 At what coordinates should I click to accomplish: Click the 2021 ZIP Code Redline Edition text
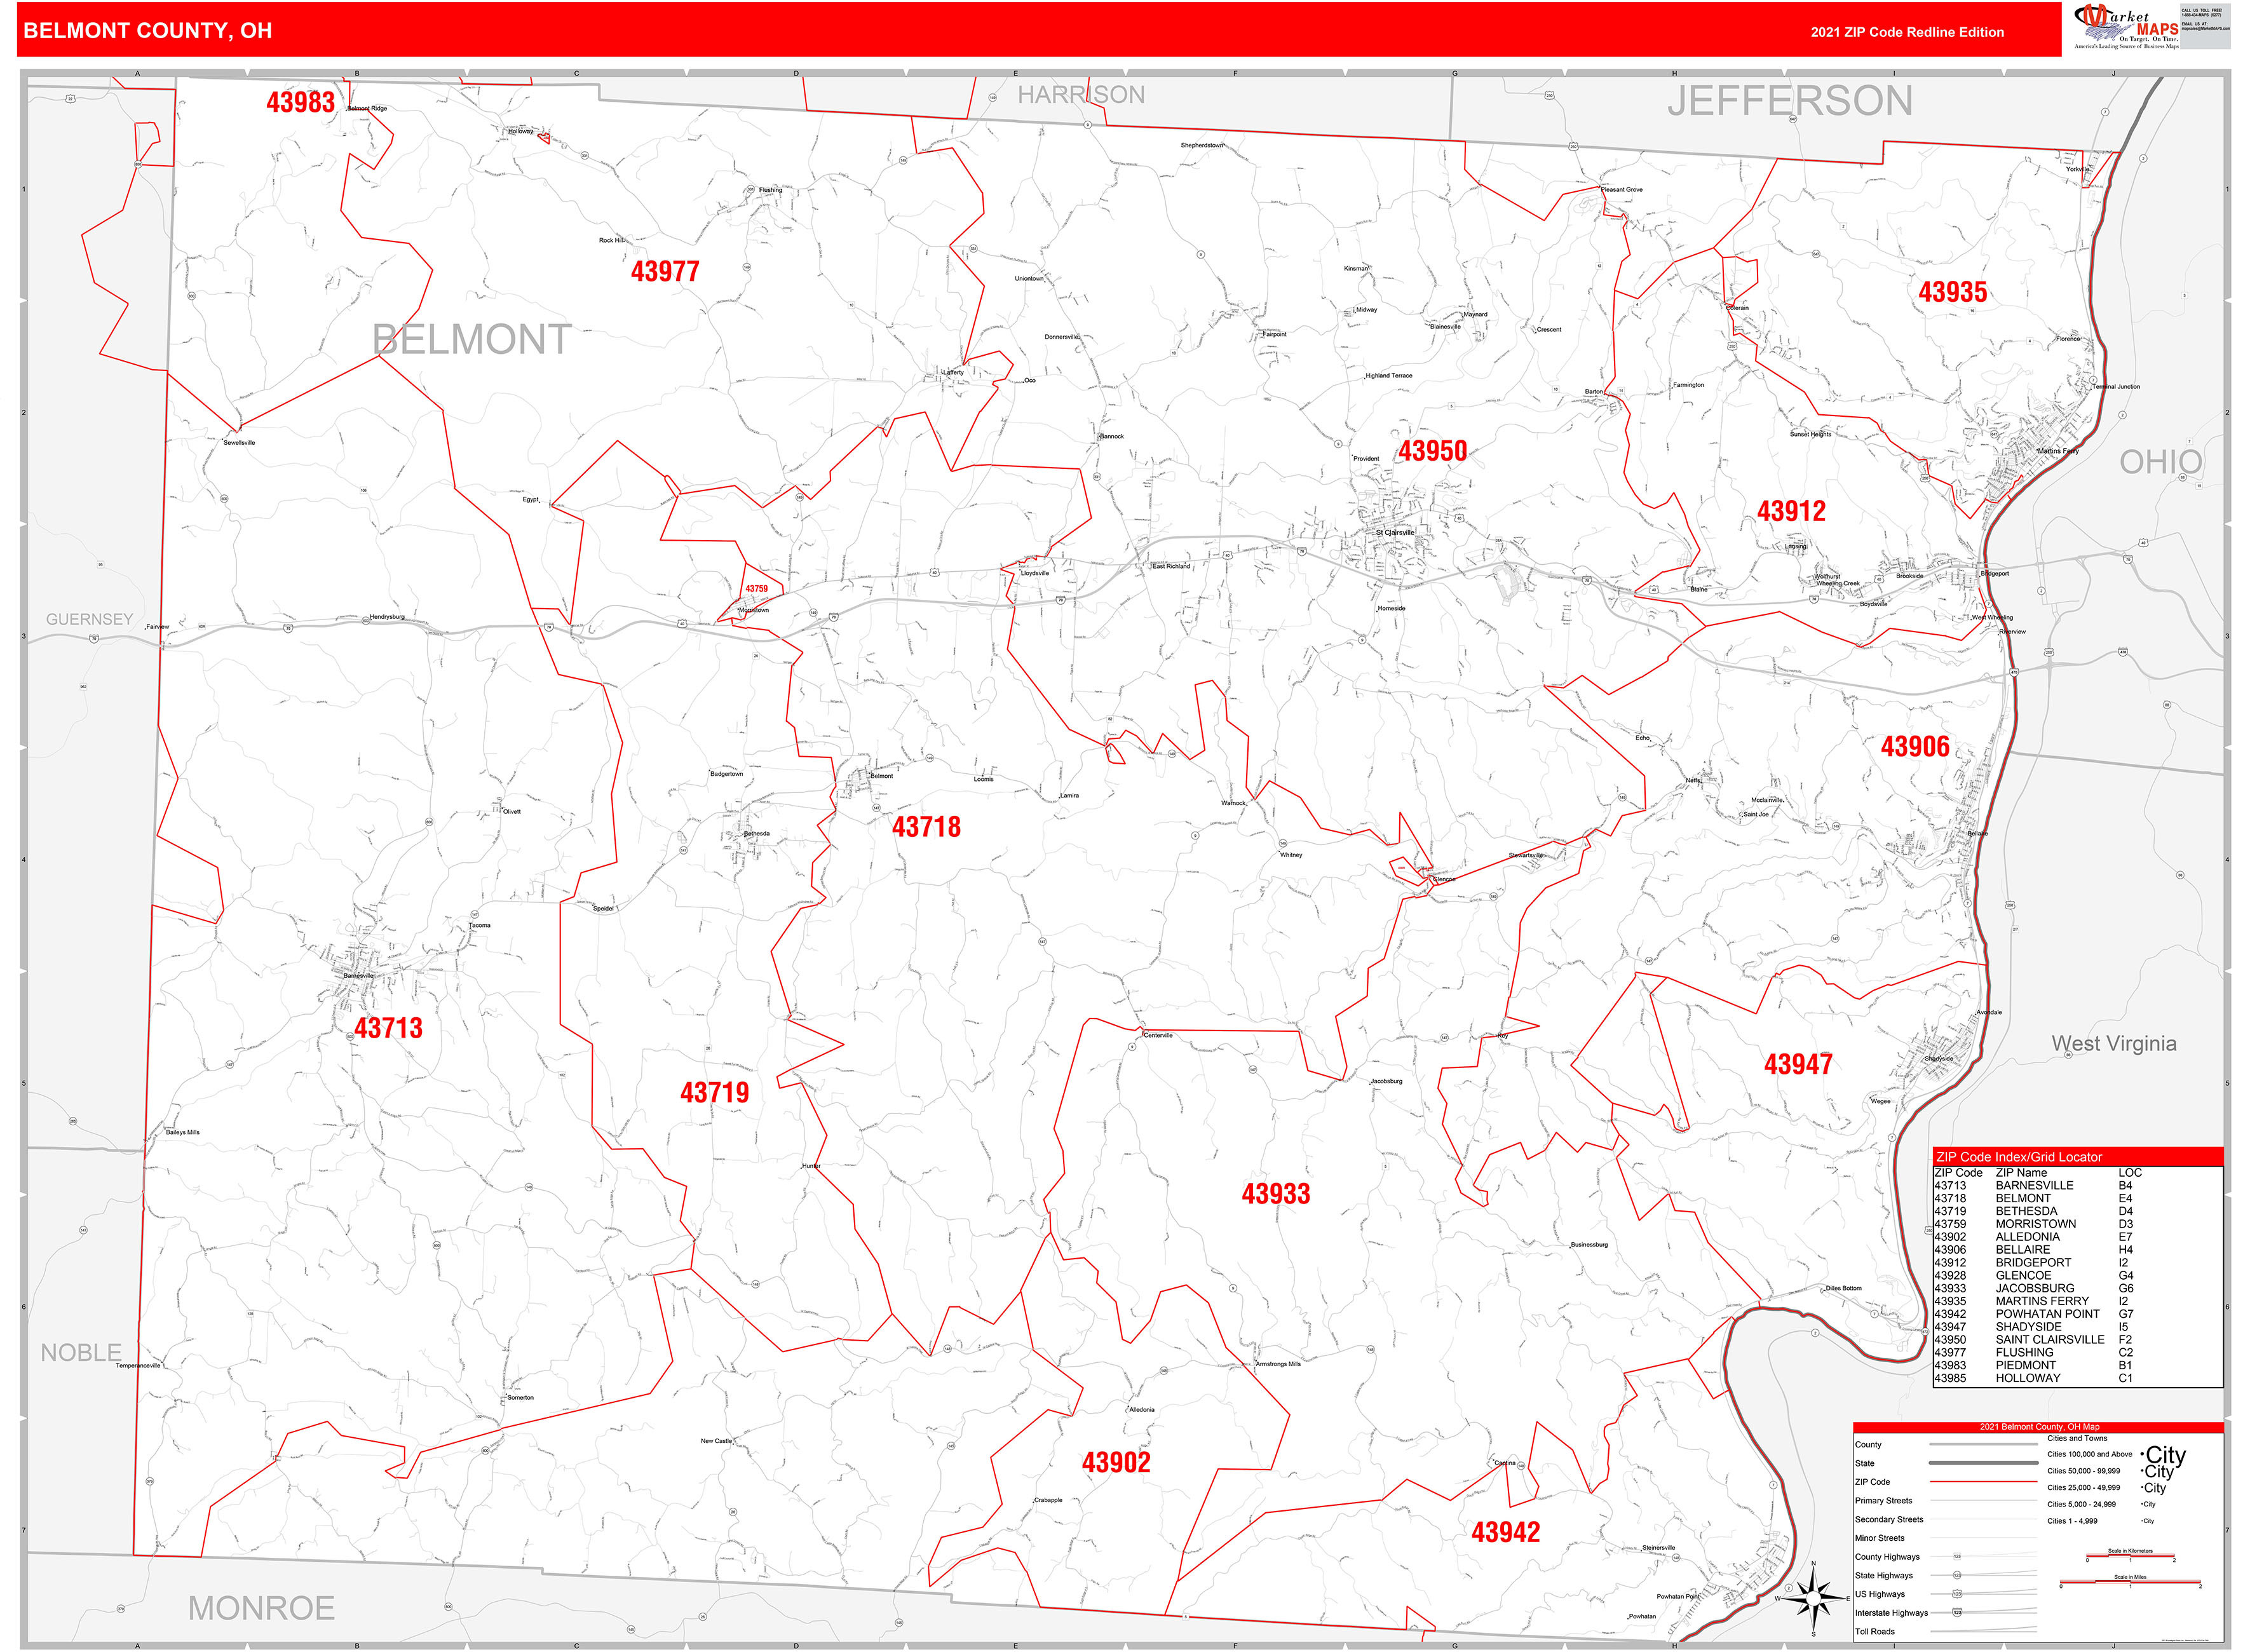[x=1906, y=32]
